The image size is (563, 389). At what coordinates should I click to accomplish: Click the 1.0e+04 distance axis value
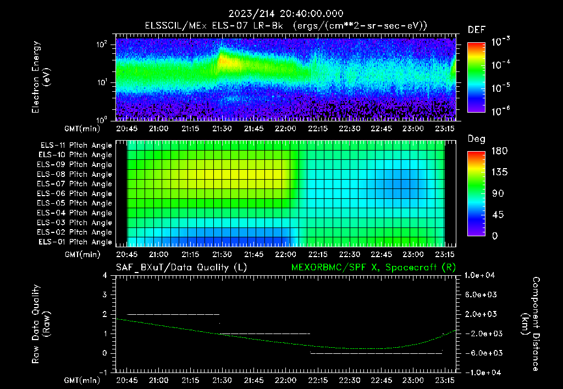479,275
